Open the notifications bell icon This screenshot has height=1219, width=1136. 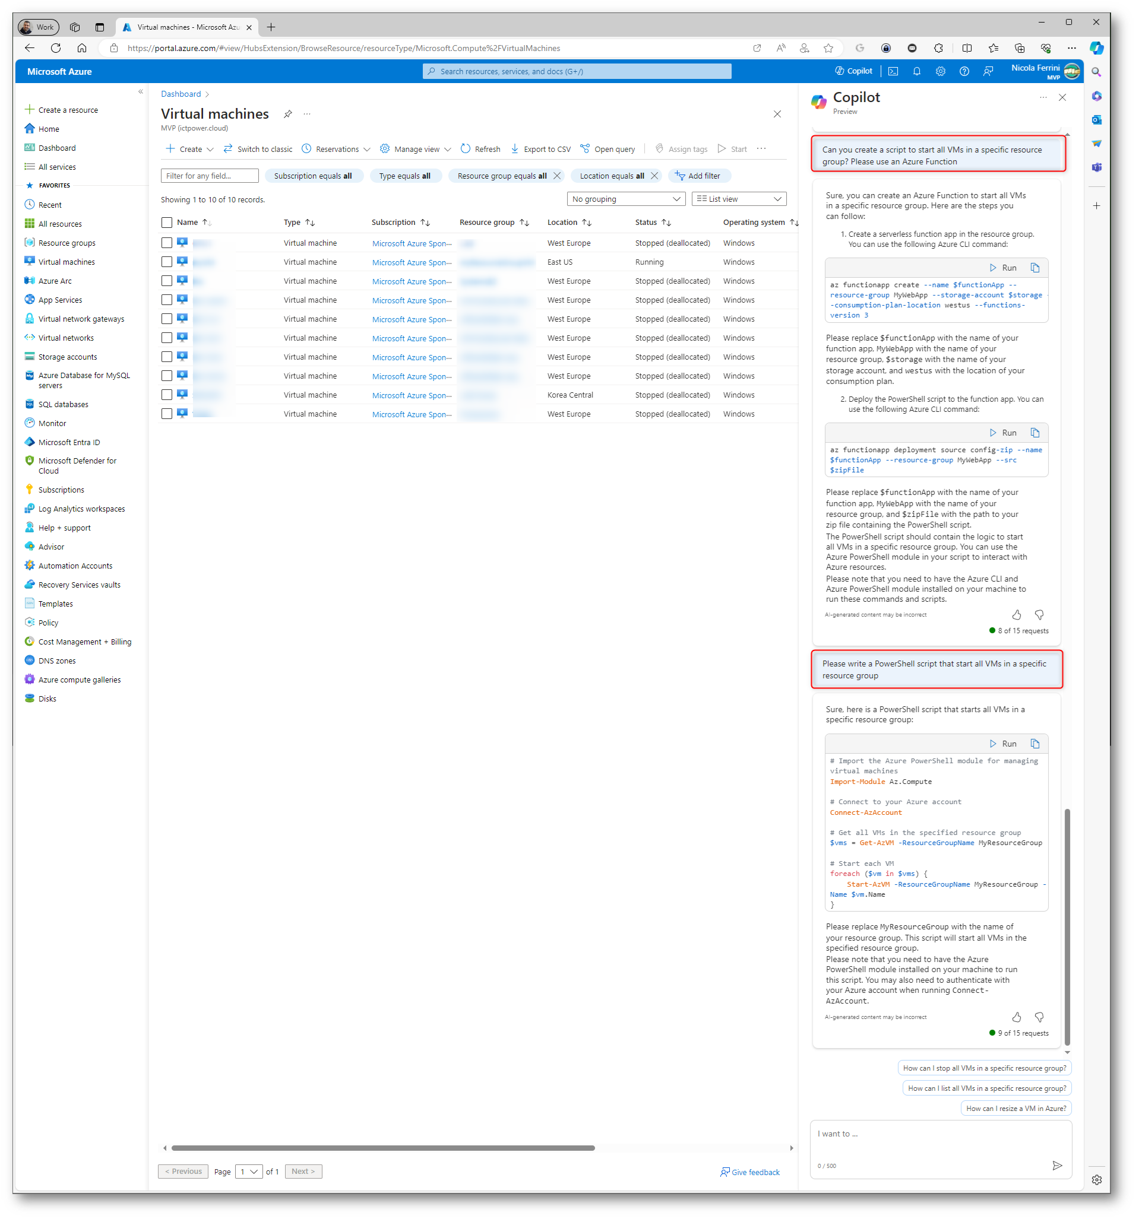point(916,71)
